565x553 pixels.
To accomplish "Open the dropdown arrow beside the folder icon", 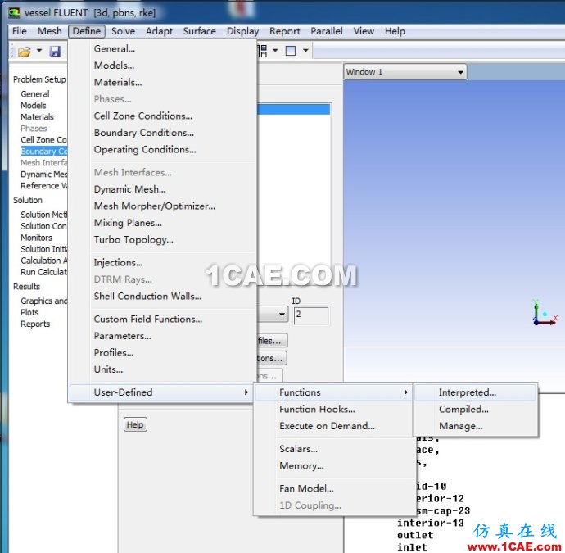I will point(39,51).
